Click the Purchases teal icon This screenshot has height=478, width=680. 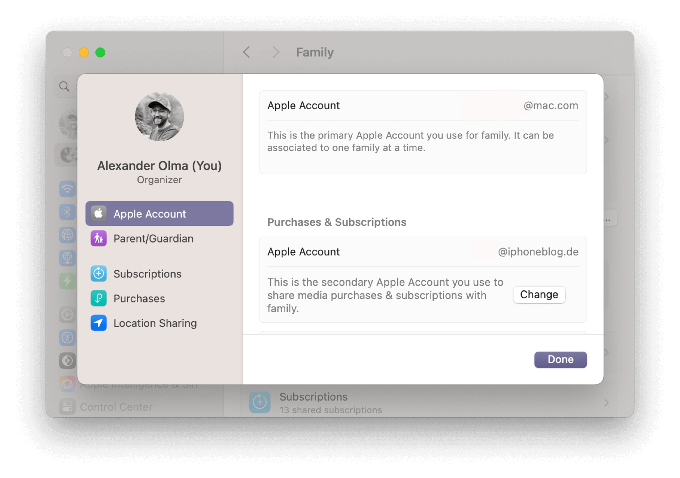[98, 298]
